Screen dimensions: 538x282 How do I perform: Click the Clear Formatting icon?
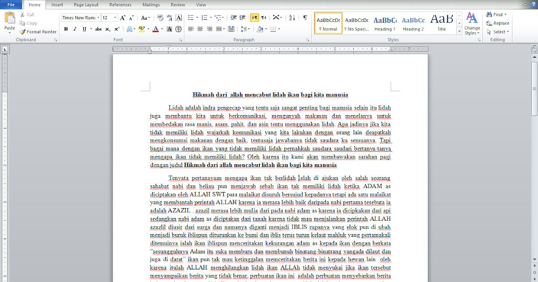click(160, 18)
